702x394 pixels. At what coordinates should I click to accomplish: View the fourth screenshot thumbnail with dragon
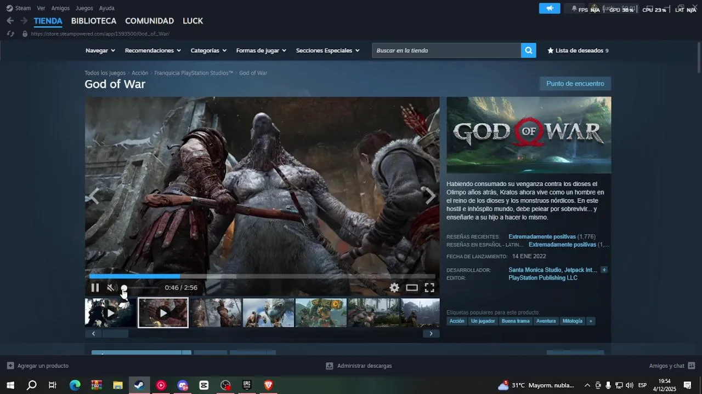click(268, 312)
